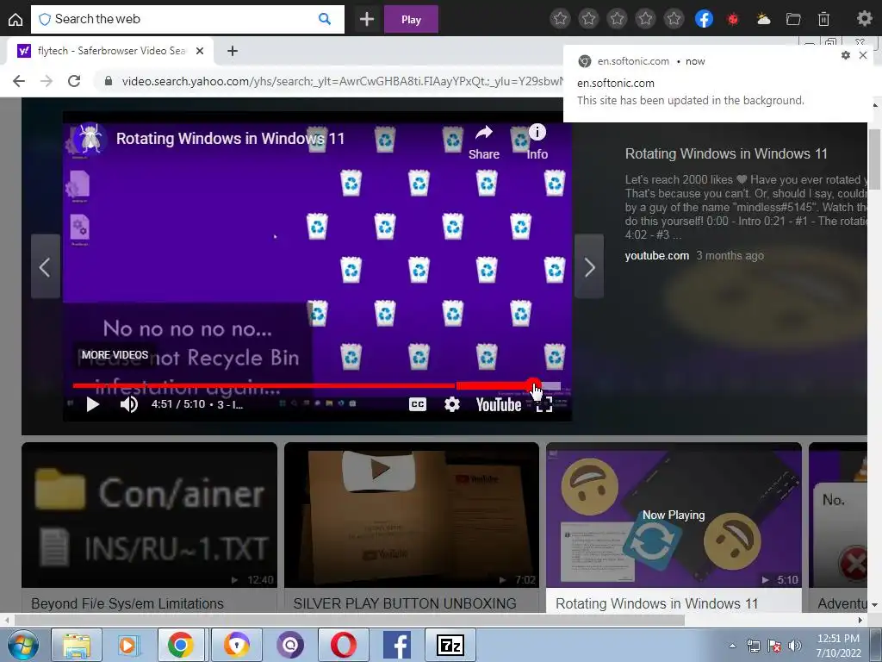Click the scroll right arrow on horizontal scrollbar
Screen dimensions: 882x662
(860, 621)
